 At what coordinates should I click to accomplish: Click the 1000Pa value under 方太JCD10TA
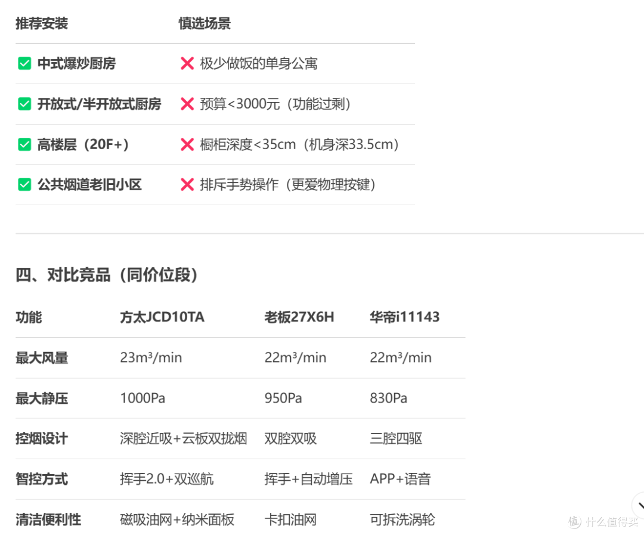coord(143,398)
